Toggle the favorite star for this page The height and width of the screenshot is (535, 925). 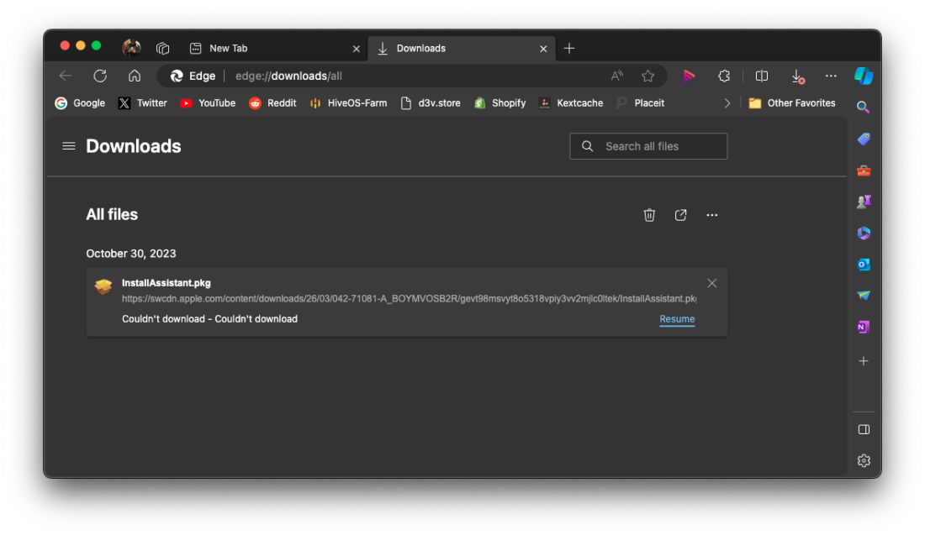[x=648, y=76]
